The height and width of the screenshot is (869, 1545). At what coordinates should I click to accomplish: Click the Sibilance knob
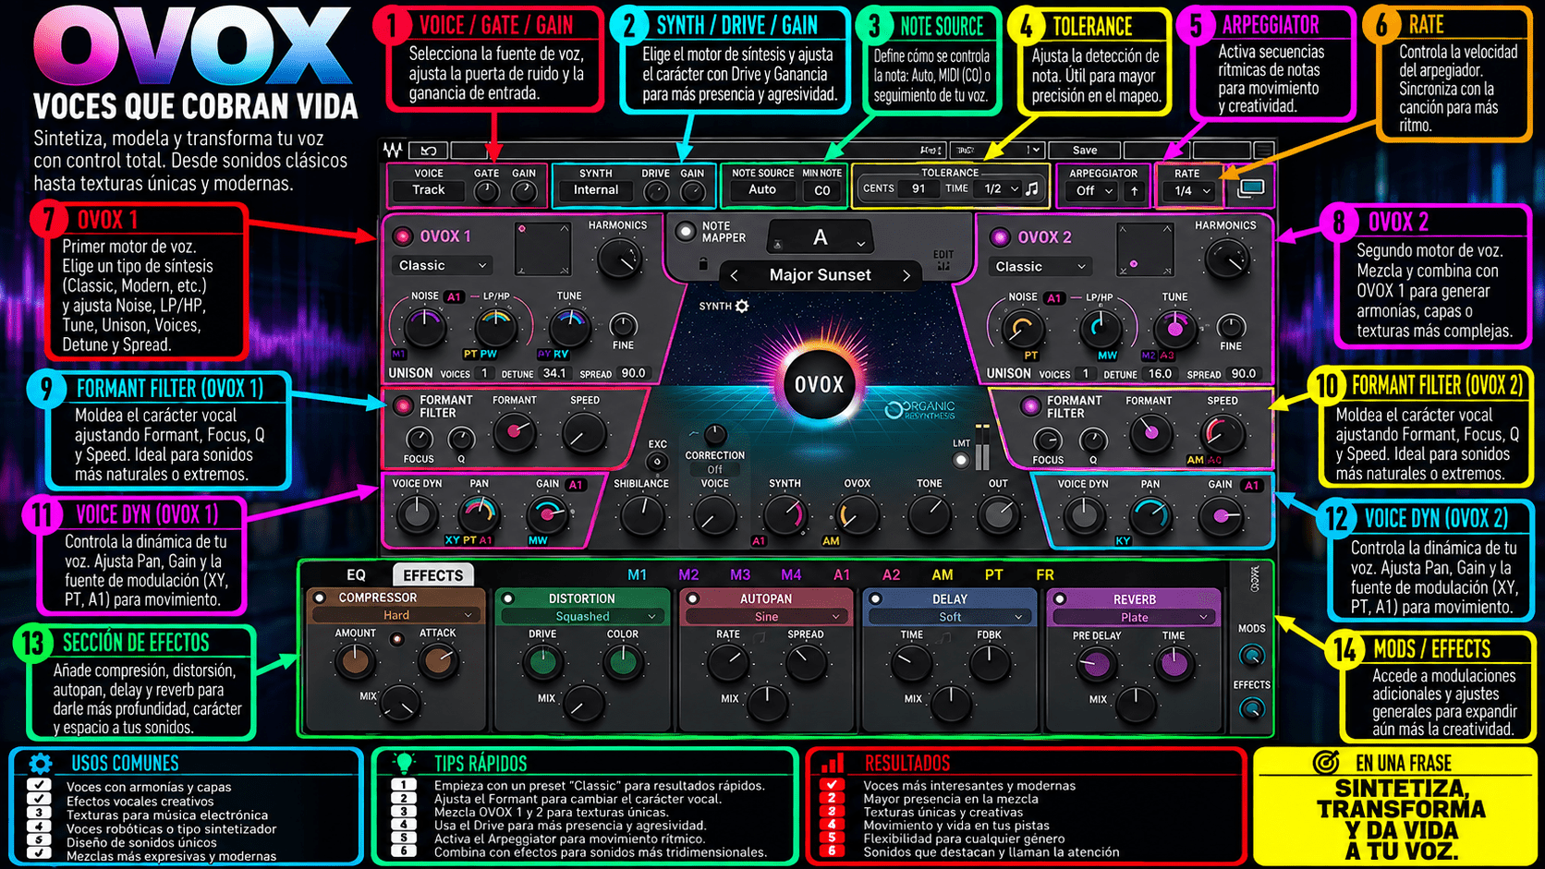[x=641, y=515]
